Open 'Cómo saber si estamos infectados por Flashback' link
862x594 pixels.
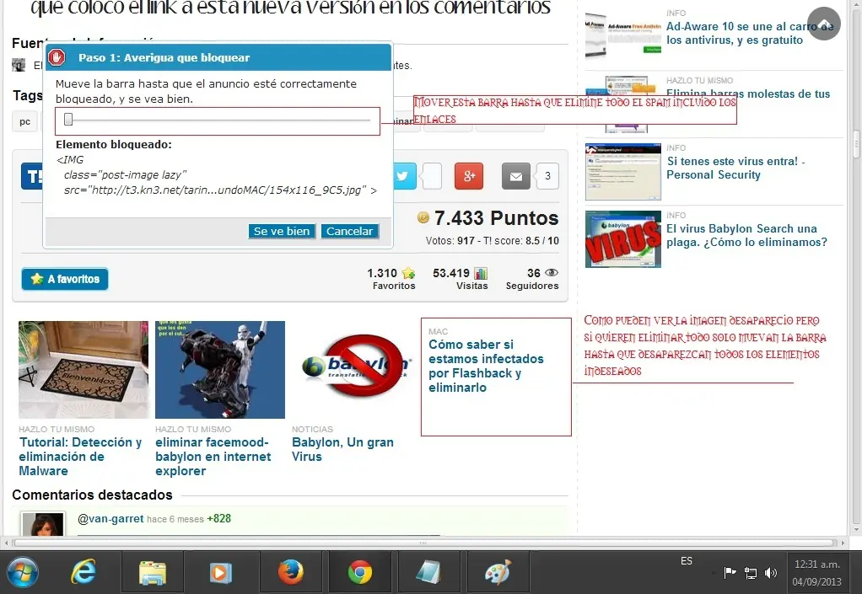coord(486,366)
